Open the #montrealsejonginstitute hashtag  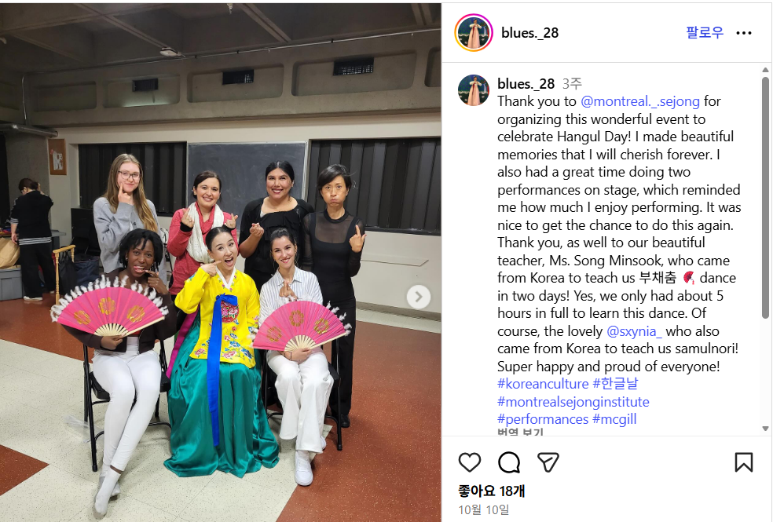[573, 402]
